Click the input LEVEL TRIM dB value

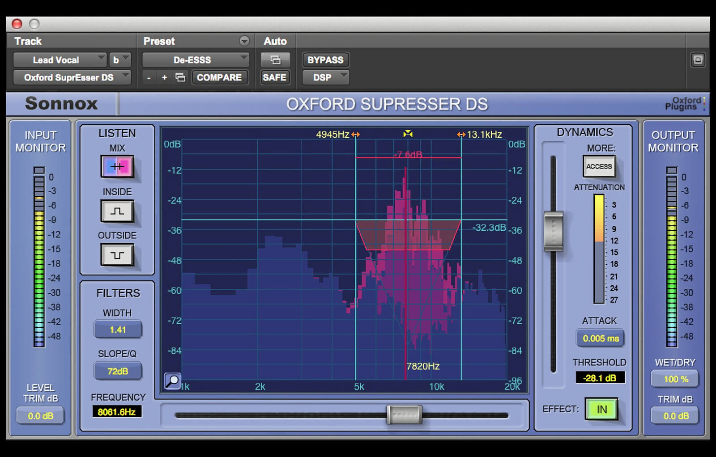click(40, 416)
